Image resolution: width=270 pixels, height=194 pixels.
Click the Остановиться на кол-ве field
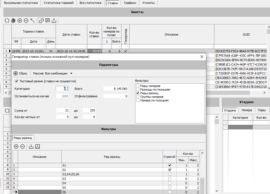tap(63, 96)
